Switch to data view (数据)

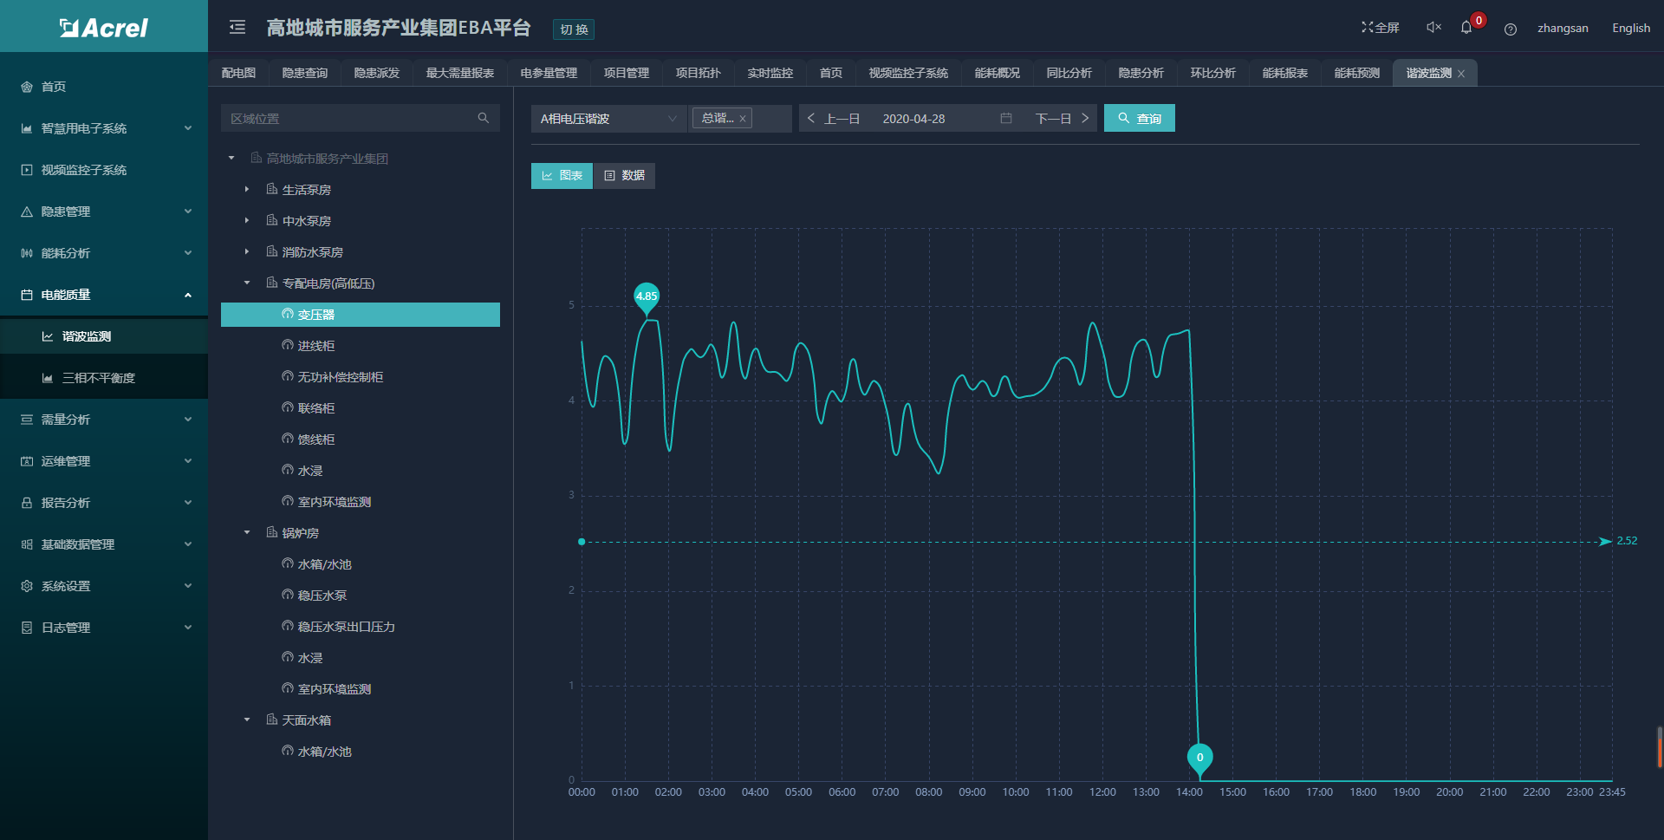point(624,176)
